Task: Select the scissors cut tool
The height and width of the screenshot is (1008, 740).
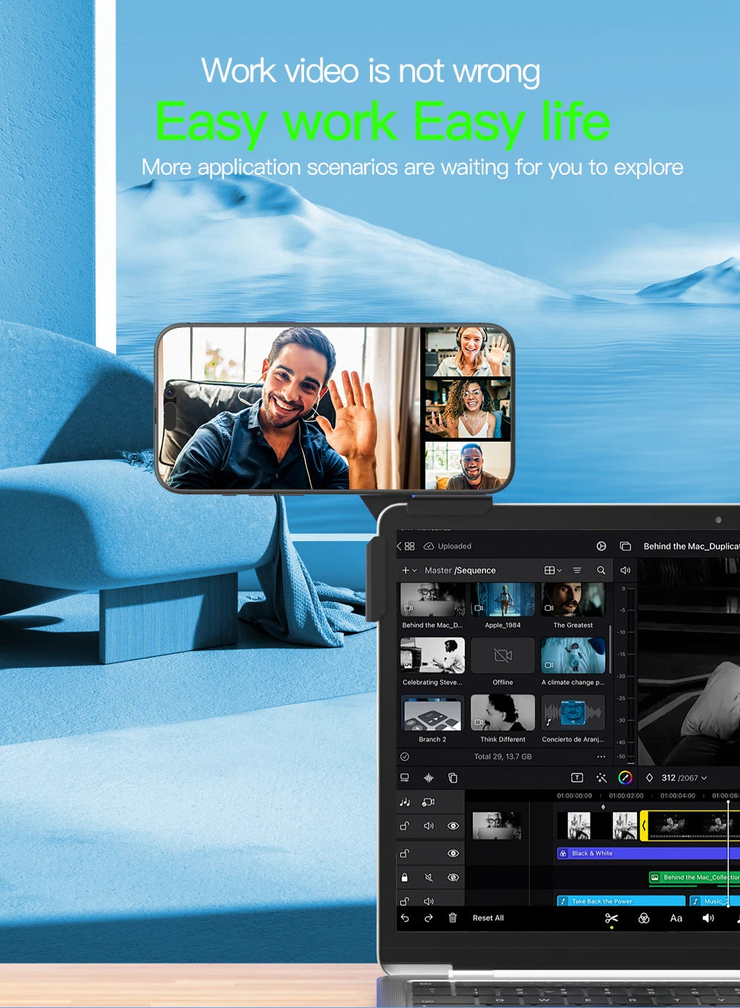Action: pyautogui.click(x=611, y=918)
